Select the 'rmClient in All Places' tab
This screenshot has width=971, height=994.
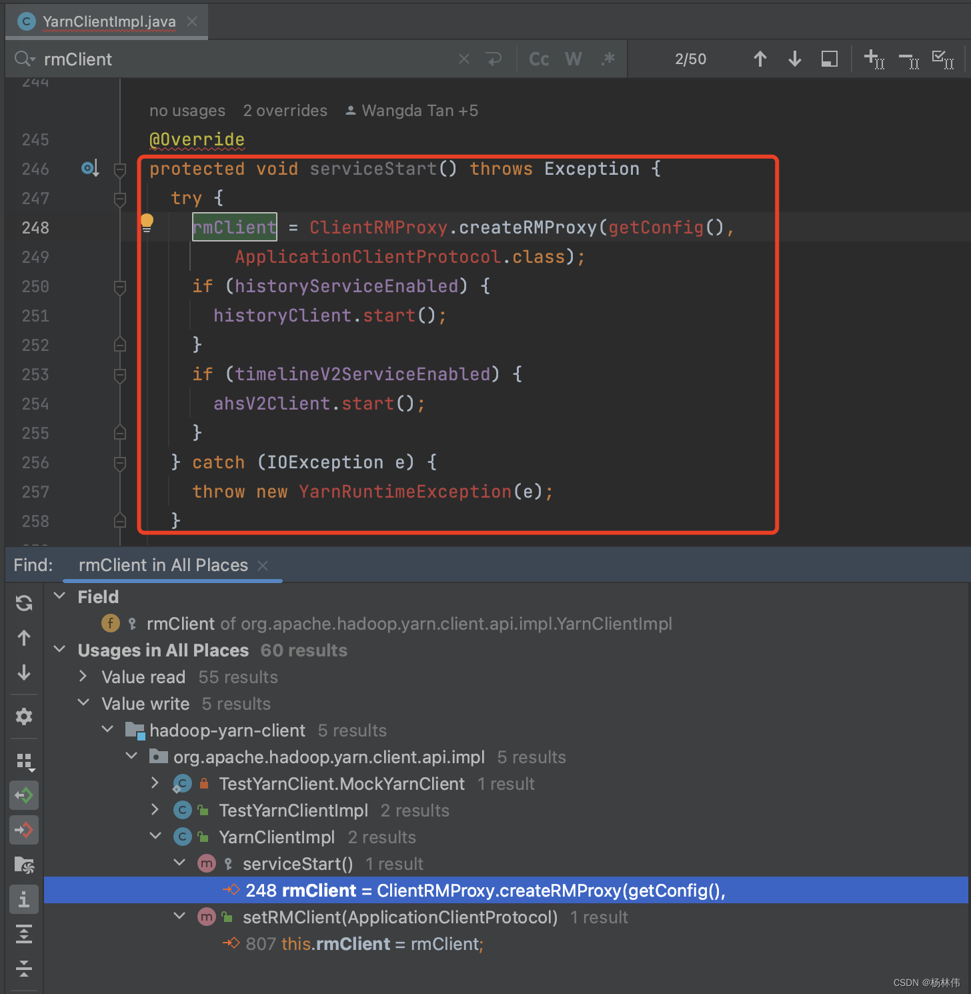[x=163, y=565]
